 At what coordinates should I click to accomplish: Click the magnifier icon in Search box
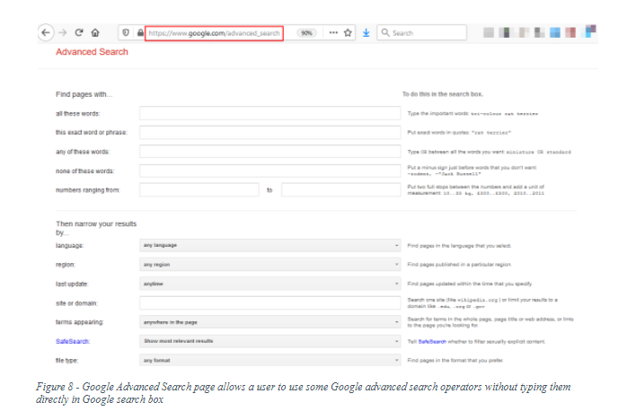tap(385, 33)
